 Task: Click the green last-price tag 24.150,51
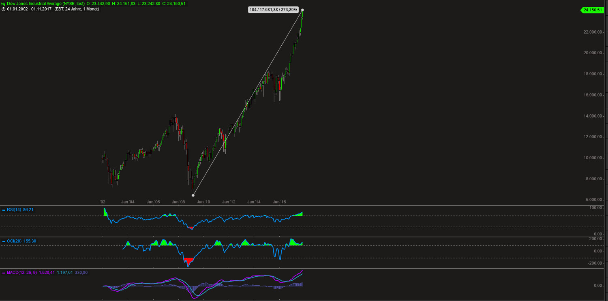tap(592, 9)
